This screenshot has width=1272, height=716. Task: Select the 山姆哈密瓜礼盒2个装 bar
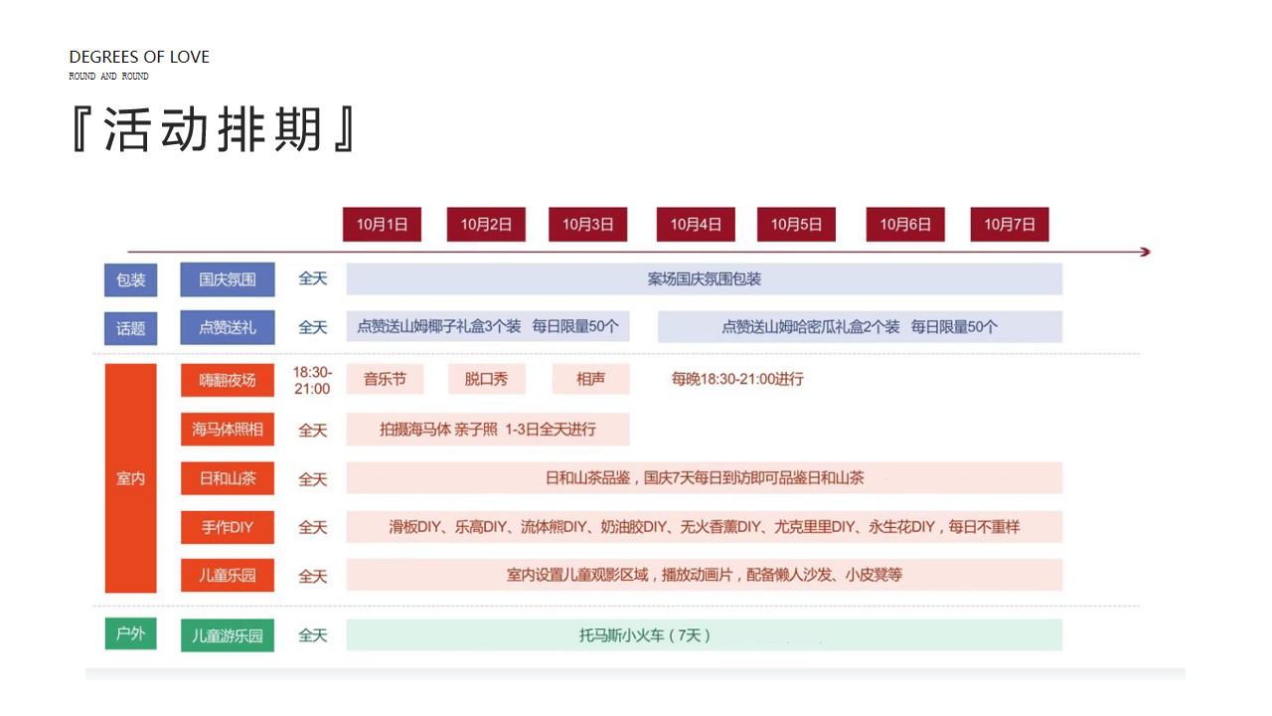860,326
